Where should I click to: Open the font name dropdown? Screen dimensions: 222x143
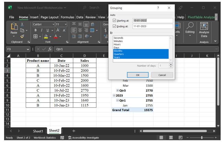coord(53,24)
